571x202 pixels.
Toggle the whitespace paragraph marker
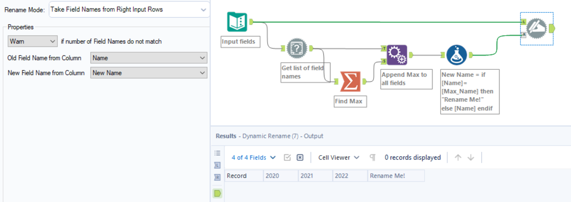point(373,158)
